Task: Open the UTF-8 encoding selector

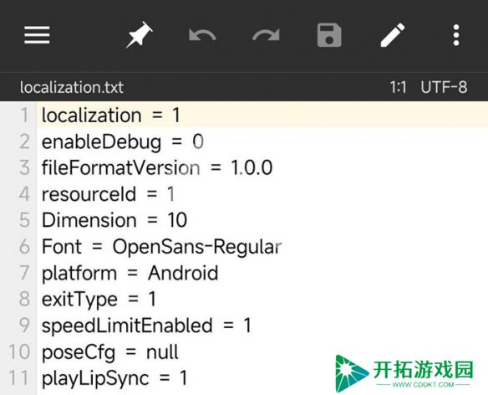Action: click(444, 87)
